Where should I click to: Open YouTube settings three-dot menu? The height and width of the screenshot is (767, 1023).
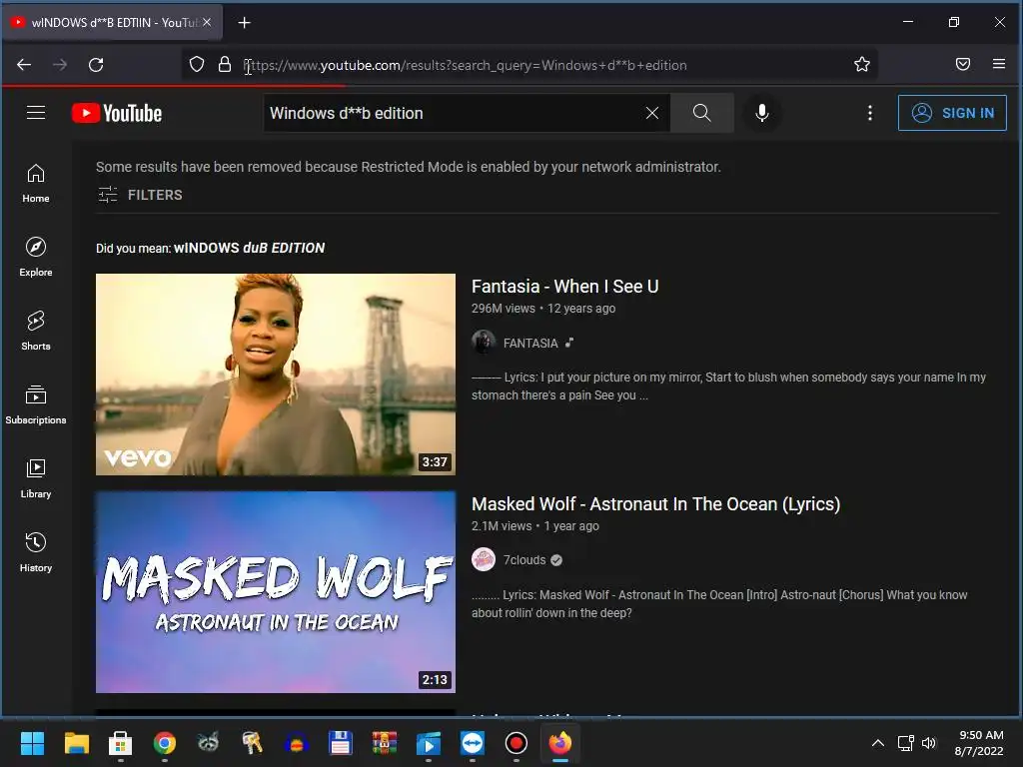pos(870,113)
